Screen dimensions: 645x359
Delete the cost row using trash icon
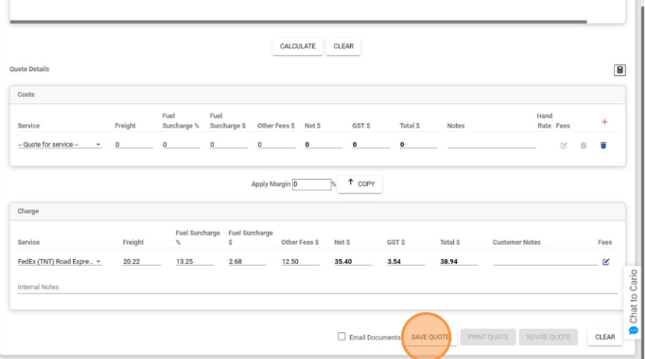603,146
